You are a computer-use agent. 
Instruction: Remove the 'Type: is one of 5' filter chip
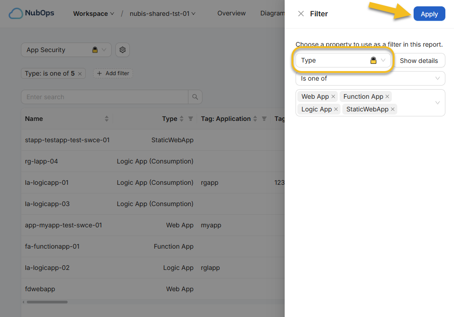pos(80,74)
